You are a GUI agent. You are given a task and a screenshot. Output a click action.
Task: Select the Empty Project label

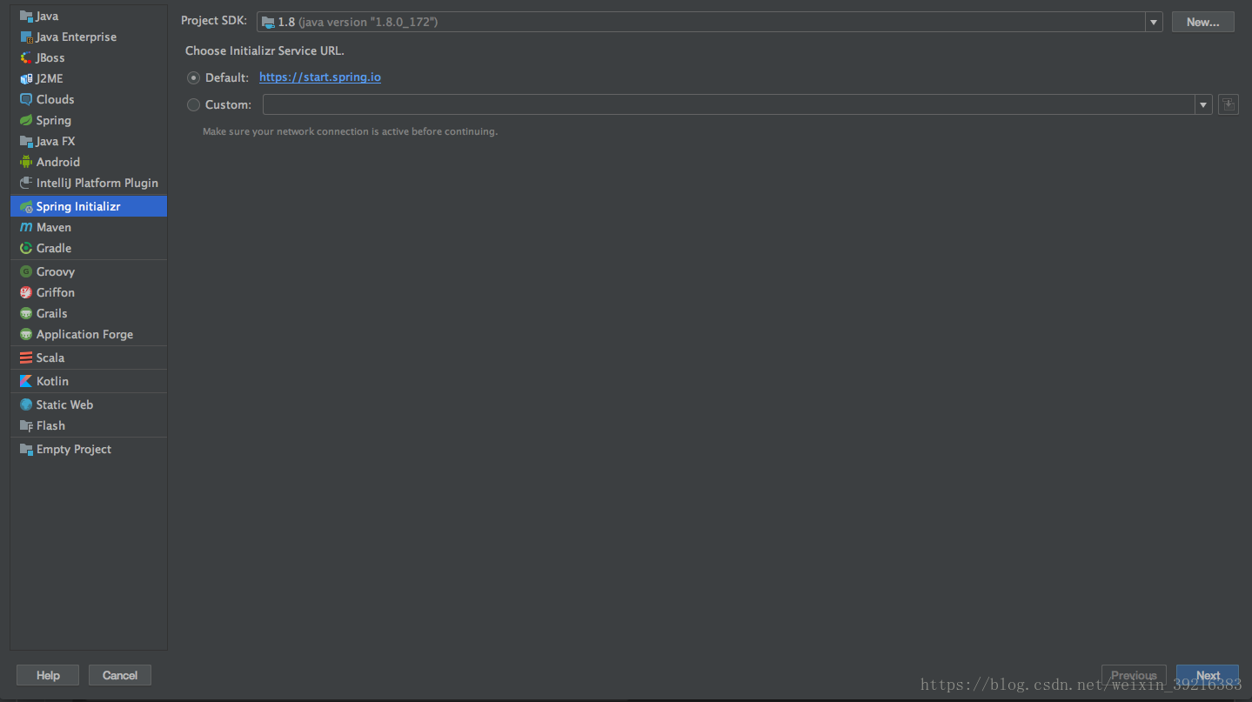tap(74, 450)
